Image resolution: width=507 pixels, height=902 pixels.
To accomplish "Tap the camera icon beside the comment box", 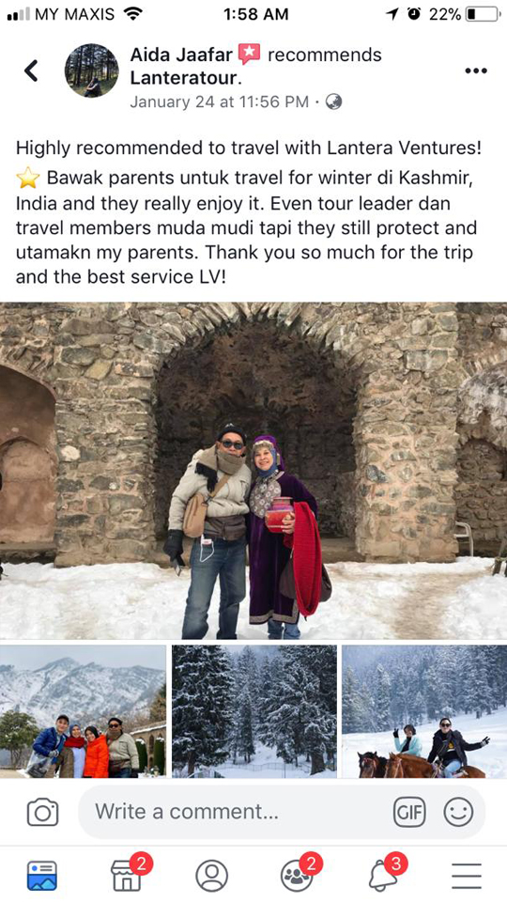I will pos(43,812).
